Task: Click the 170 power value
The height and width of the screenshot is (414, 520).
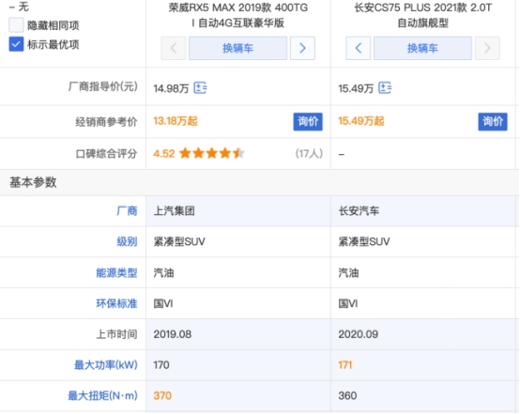Action: [x=161, y=365]
